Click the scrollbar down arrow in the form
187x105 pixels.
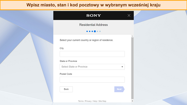click(132, 101)
